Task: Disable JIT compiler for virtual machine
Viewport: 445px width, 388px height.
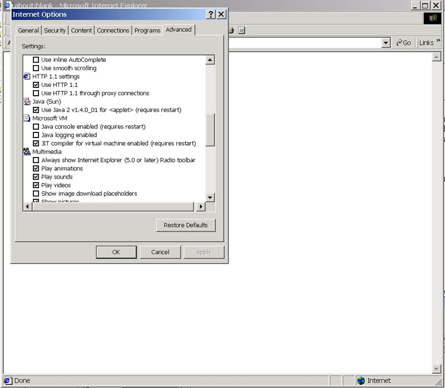Action: (x=36, y=144)
